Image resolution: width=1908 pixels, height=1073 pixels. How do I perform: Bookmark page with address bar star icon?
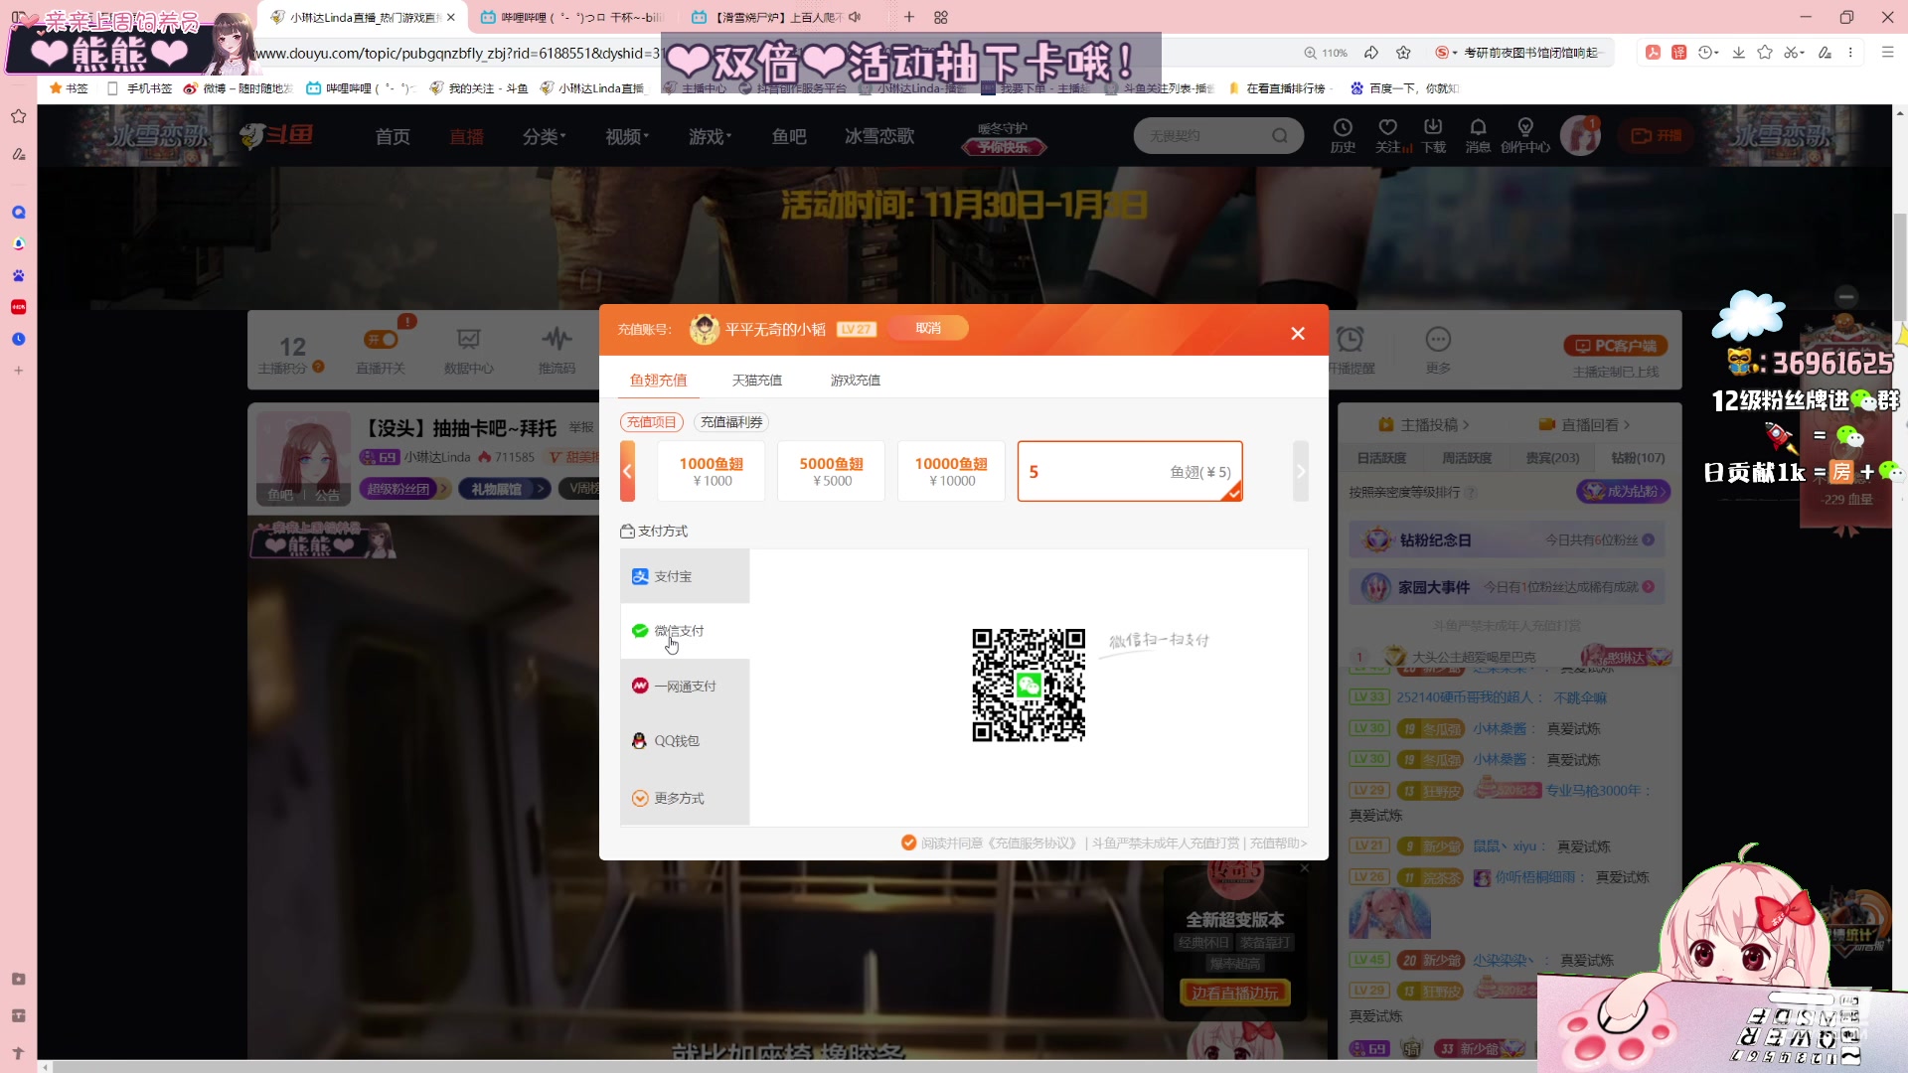1403,53
